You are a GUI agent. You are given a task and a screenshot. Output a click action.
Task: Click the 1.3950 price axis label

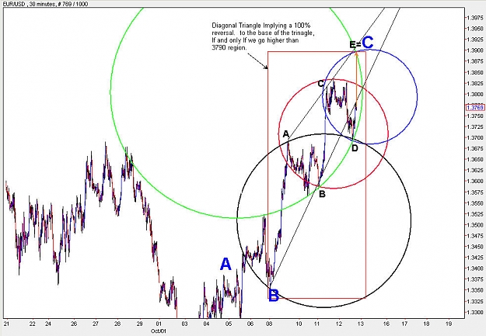pos(475,29)
